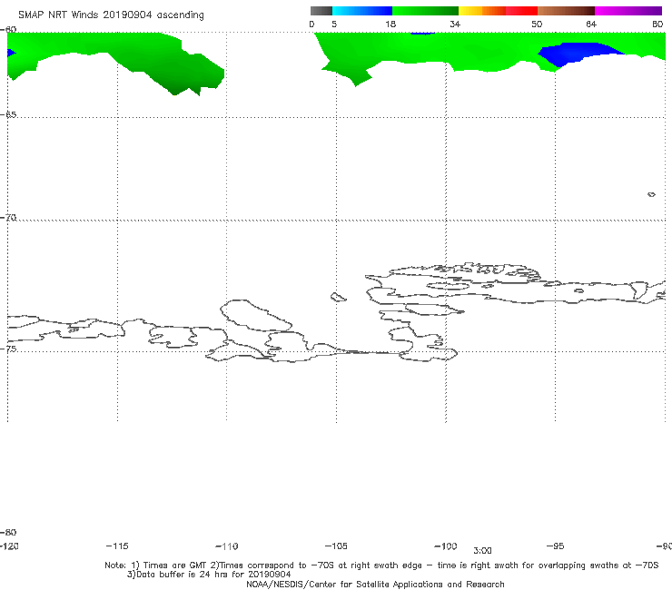
Task: Click the magenta-purple 64-80 color bar segment
Action: click(x=628, y=11)
